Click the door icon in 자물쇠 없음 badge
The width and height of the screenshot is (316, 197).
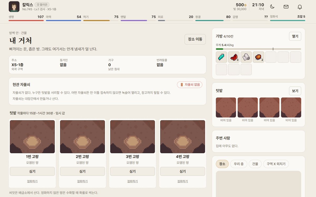coord(182,84)
